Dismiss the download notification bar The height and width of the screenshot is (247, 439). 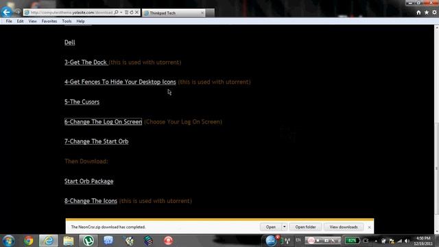click(369, 227)
